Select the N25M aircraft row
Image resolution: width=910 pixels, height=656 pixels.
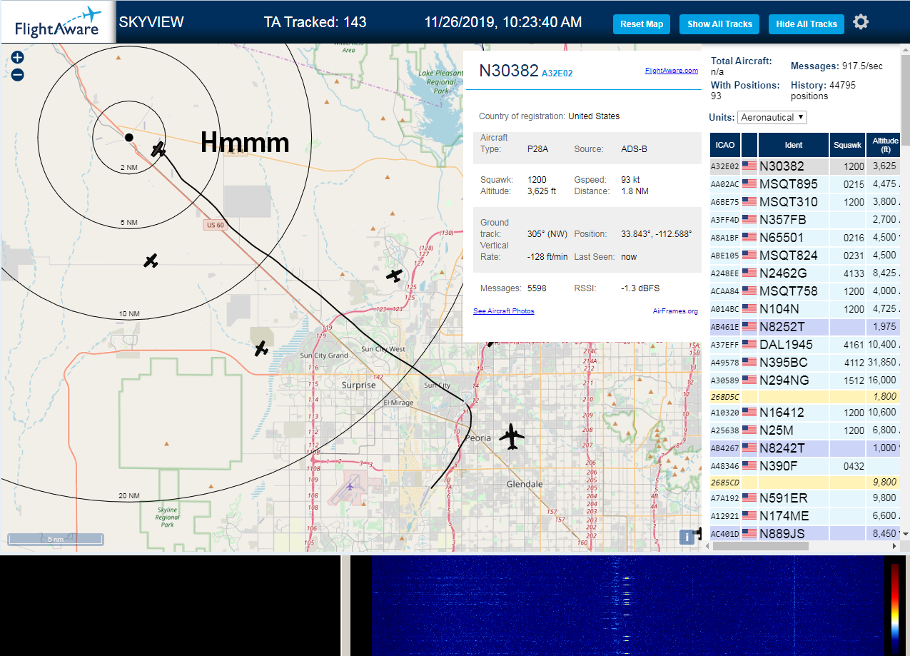click(805, 430)
